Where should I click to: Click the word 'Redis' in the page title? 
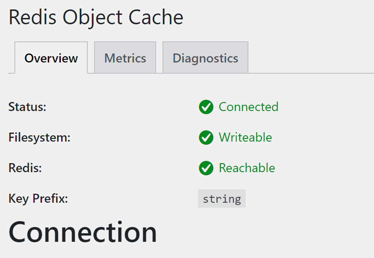click(x=33, y=18)
